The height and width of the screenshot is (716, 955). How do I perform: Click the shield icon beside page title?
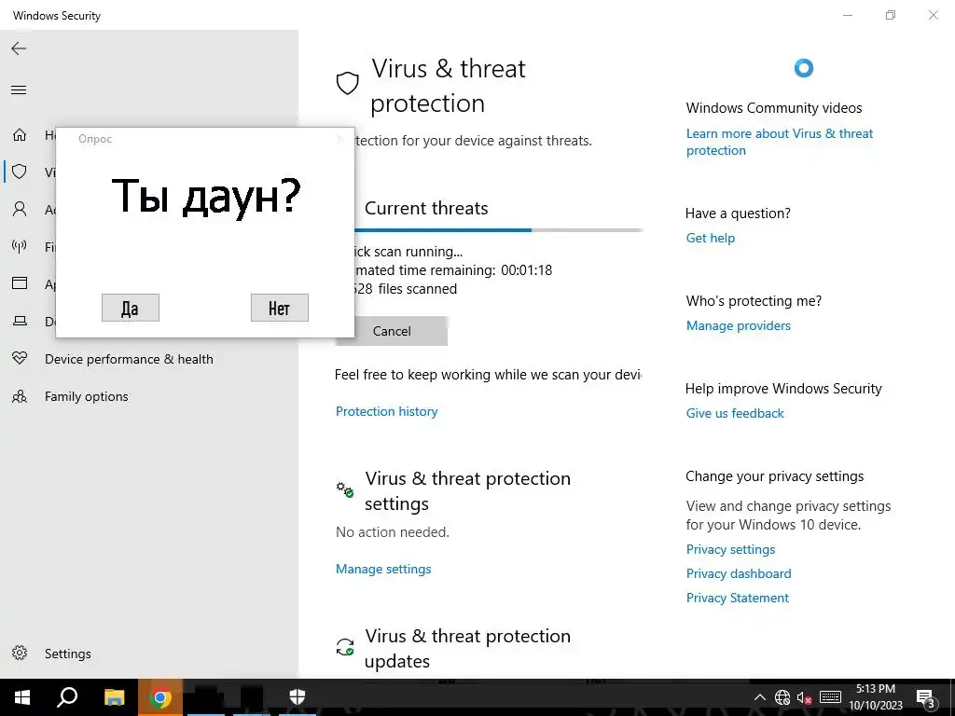(x=347, y=83)
